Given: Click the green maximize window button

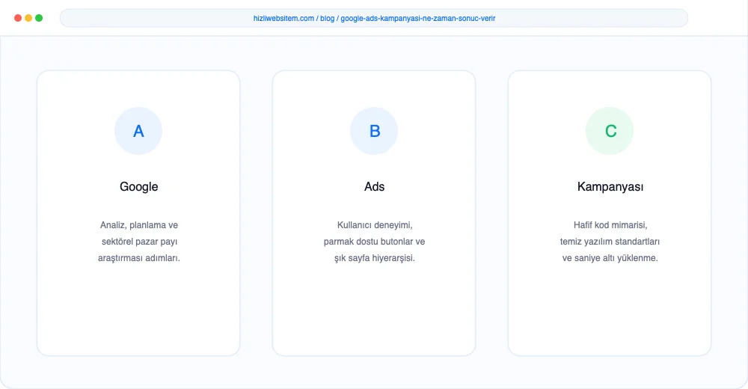Looking at the screenshot, I should [39, 18].
